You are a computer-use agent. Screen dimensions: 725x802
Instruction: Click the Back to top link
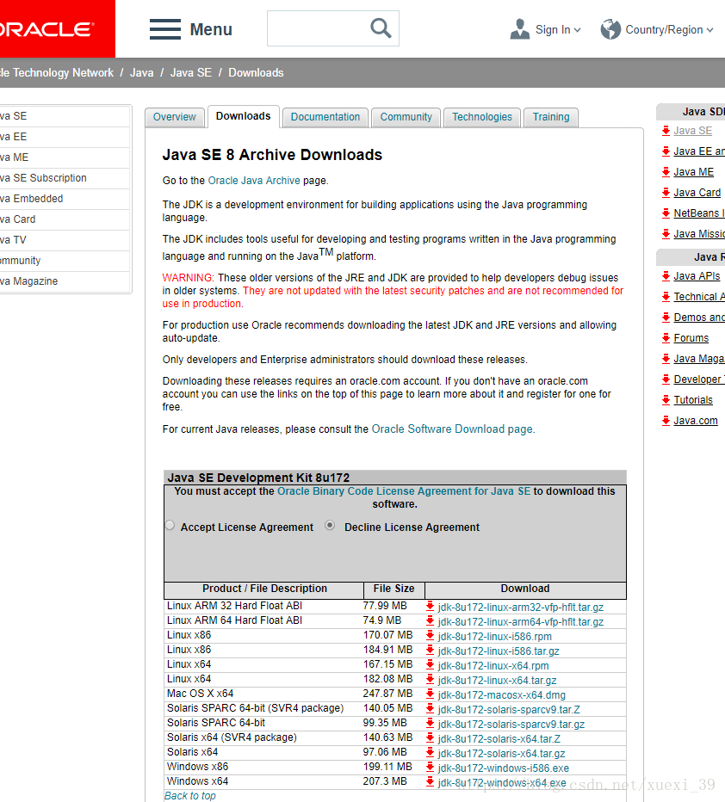click(x=189, y=796)
